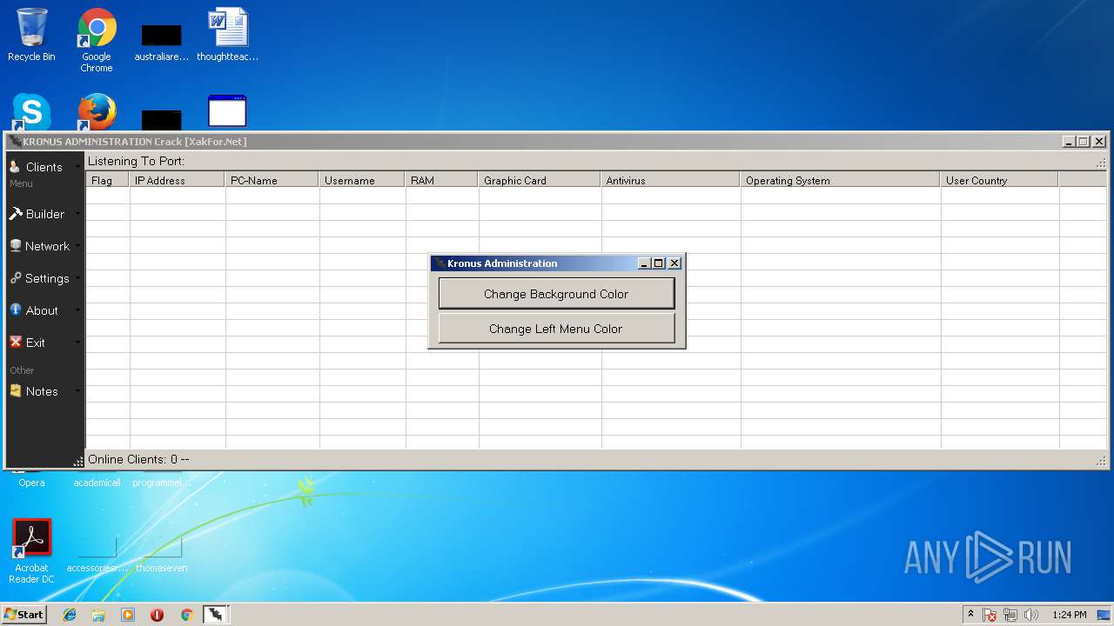Click the red Exit X icon

(15, 342)
